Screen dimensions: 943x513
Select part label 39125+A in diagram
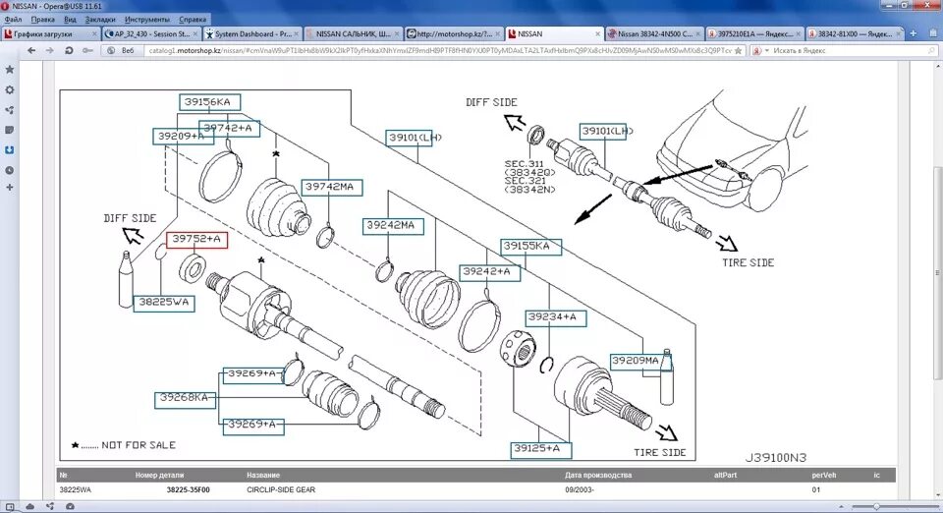click(540, 449)
